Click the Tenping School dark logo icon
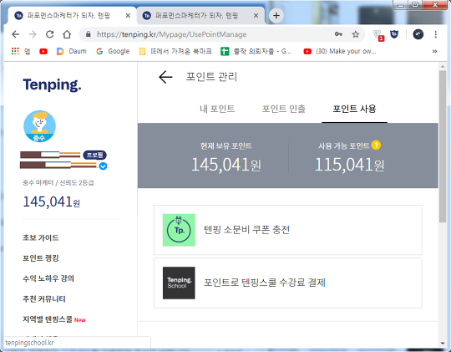451x352 pixels. (179, 283)
